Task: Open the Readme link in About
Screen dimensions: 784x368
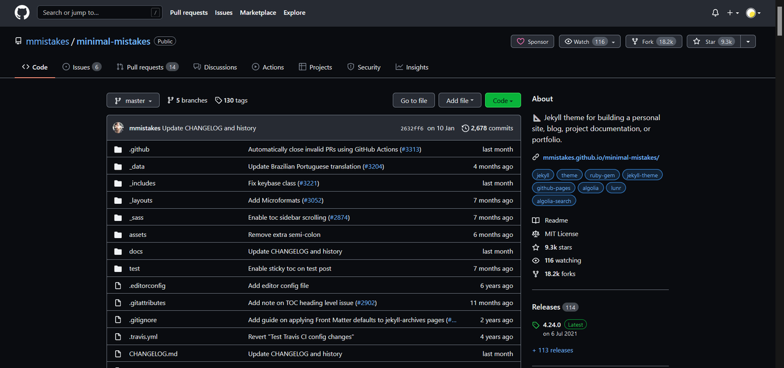Action: [x=550, y=220]
